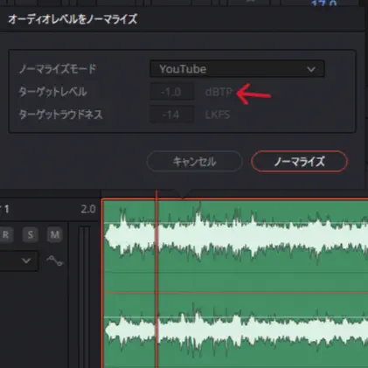Click the LKFS unit label

218,115
